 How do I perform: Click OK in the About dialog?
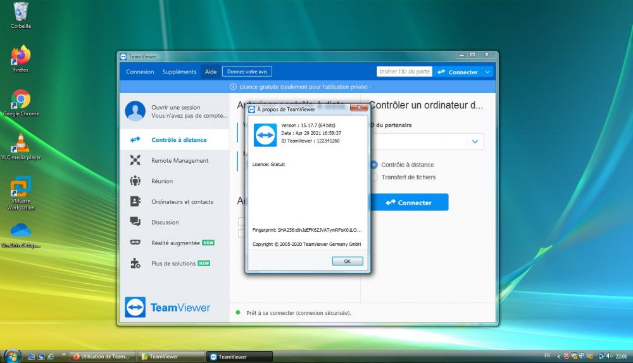click(x=347, y=261)
